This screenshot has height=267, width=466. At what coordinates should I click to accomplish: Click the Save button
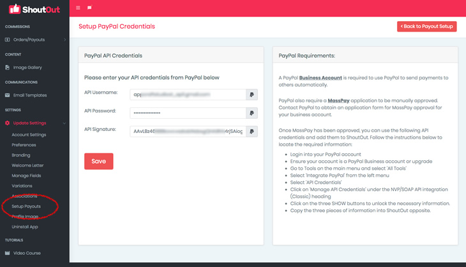point(99,161)
